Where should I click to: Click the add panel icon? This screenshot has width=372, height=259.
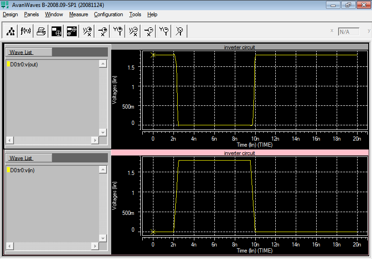coord(56,31)
